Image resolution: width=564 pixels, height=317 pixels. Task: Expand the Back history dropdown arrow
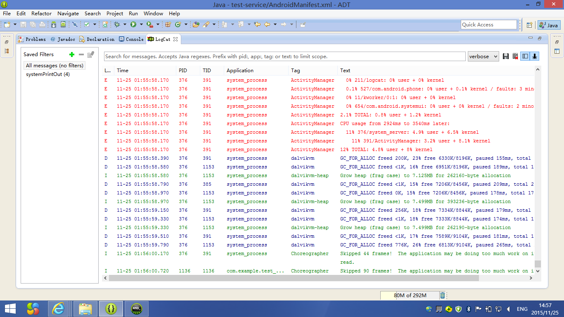pyautogui.click(x=275, y=25)
